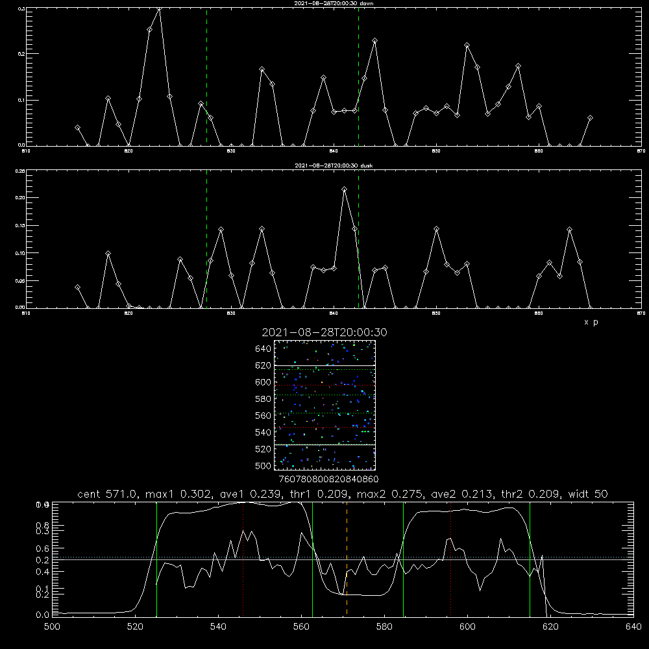
Task: Click the '760780800820840860' x-axis label under image
Action: 328,480
